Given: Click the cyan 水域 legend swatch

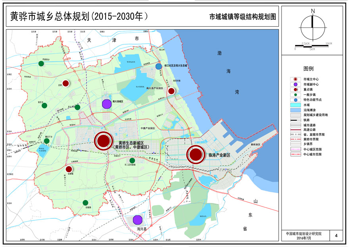Looking at the screenshot, I should point(295,105).
